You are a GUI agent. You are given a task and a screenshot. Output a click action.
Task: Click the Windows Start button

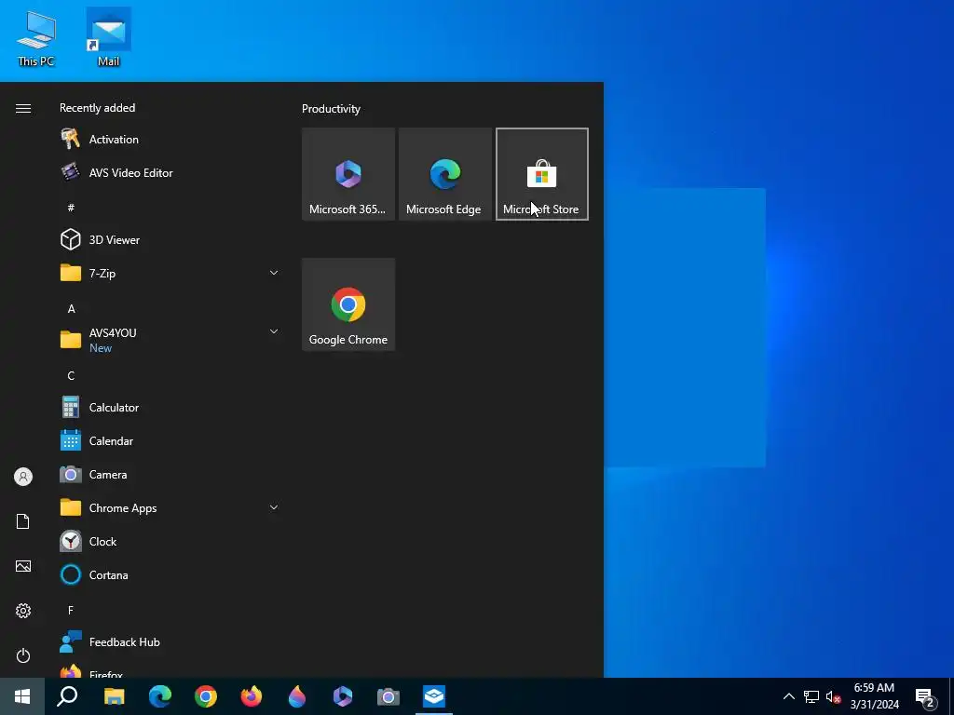pyautogui.click(x=22, y=696)
